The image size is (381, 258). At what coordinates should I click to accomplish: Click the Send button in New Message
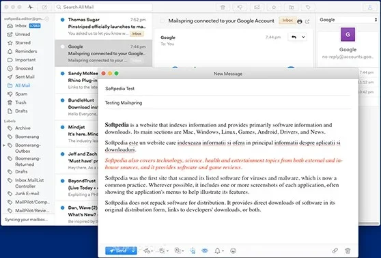coord(118,250)
